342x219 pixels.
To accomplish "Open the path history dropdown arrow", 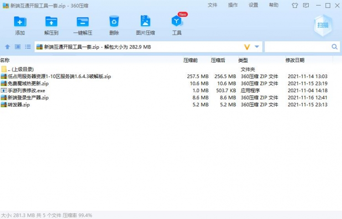I will tap(257, 47).
